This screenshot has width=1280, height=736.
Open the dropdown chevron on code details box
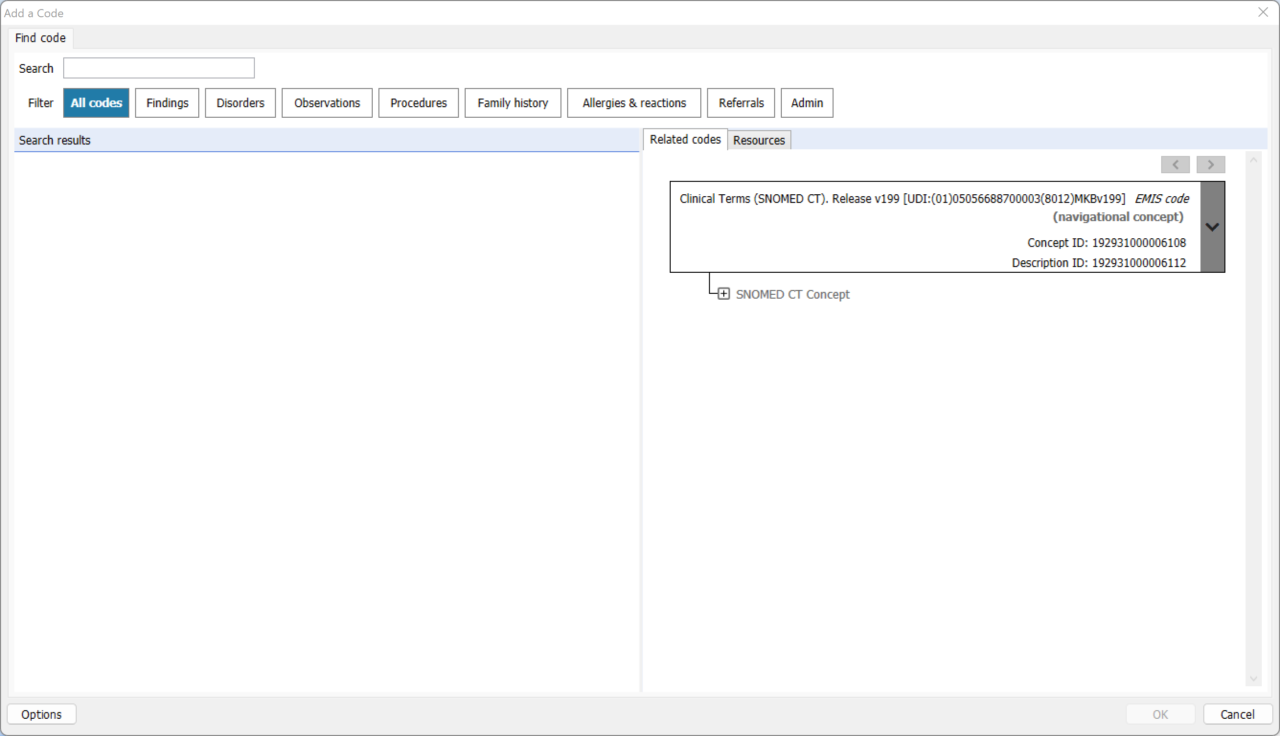click(x=1212, y=226)
